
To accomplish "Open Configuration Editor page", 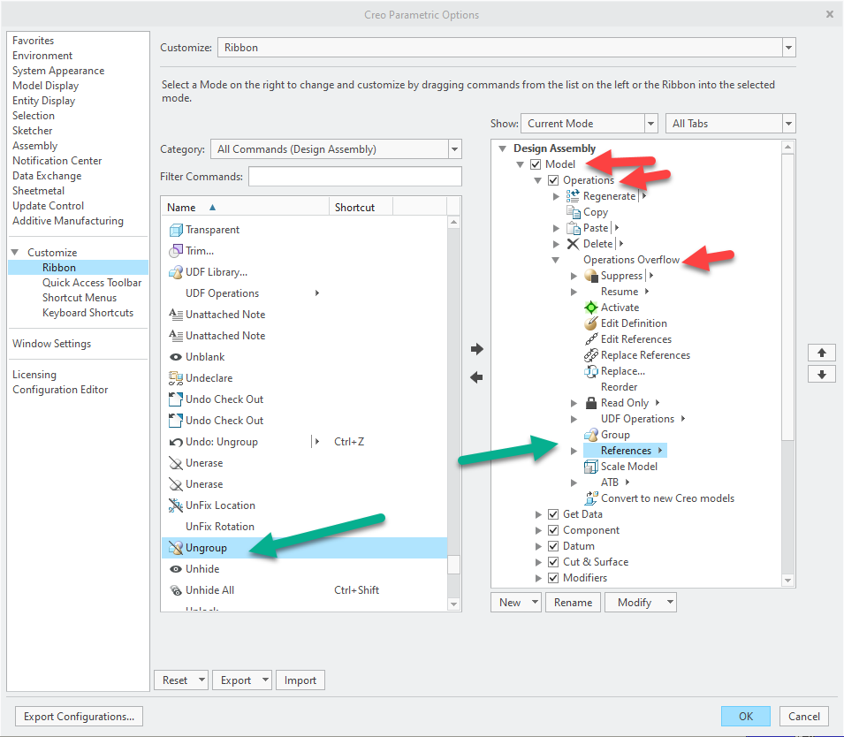I will click(60, 390).
